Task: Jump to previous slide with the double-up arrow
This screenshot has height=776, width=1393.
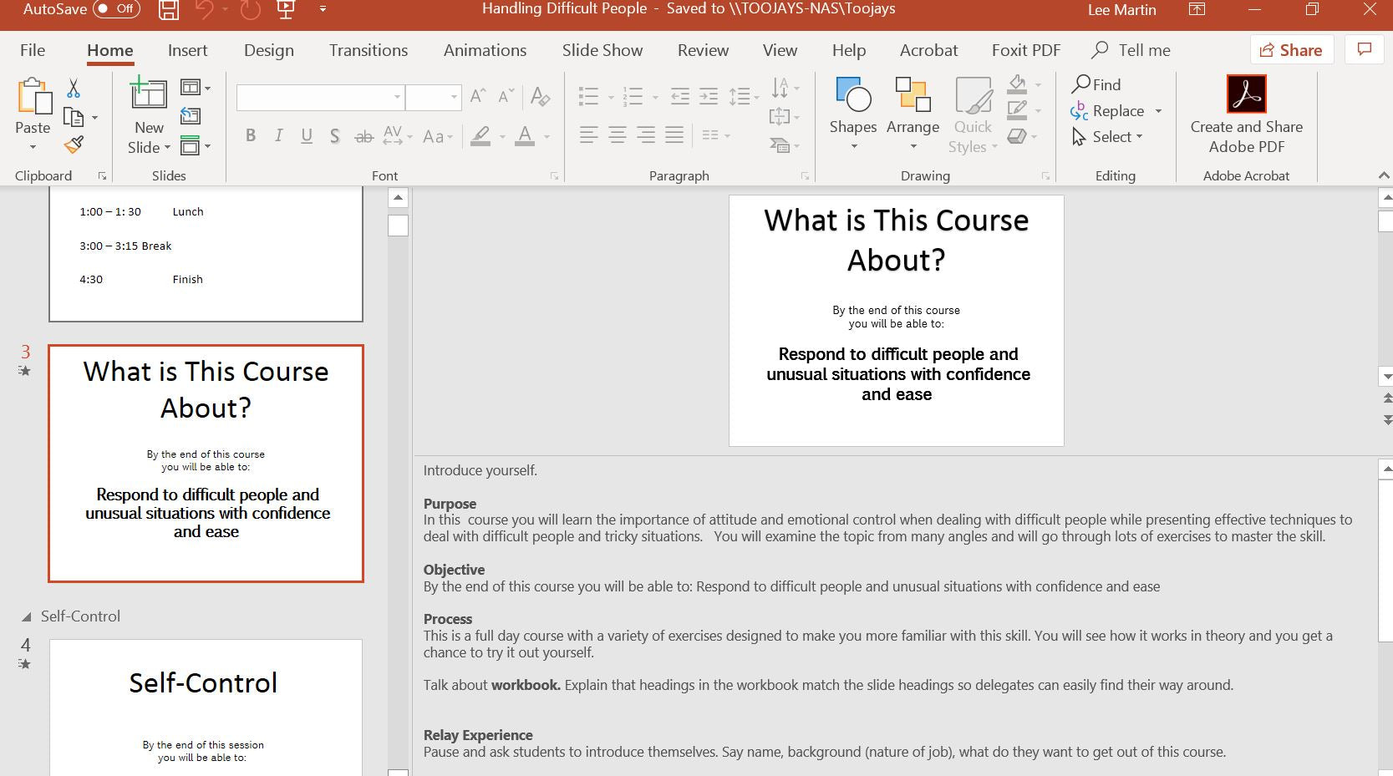Action: [1387, 398]
